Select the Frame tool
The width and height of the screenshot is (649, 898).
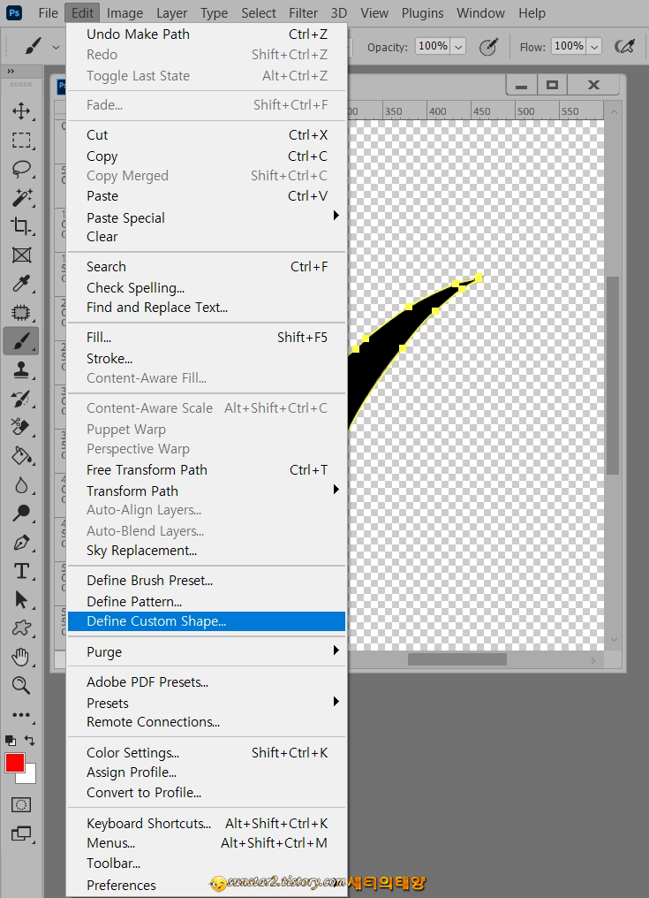(x=21, y=255)
